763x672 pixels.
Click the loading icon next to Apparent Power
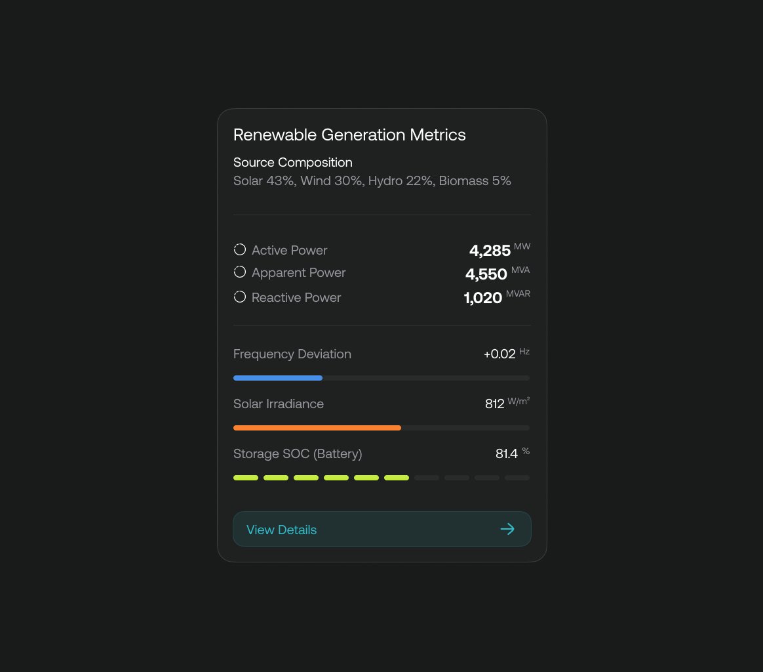click(x=239, y=272)
